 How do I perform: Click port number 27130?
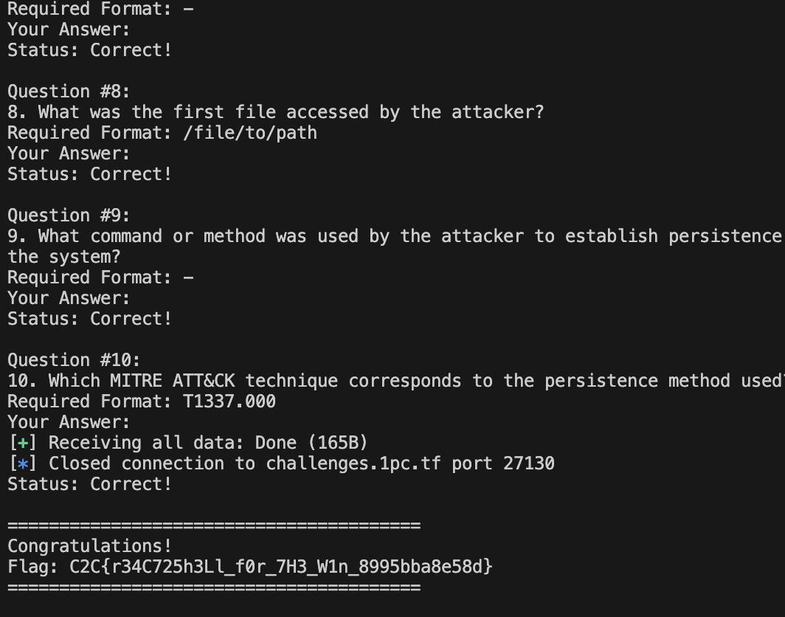[x=529, y=463]
